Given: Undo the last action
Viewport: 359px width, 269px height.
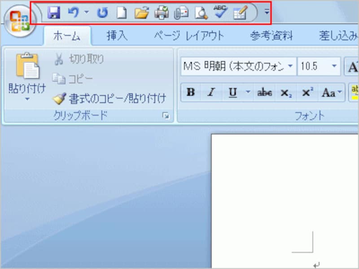Looking at the screenshot, I should pyautogui.click(x=74, y=13).
